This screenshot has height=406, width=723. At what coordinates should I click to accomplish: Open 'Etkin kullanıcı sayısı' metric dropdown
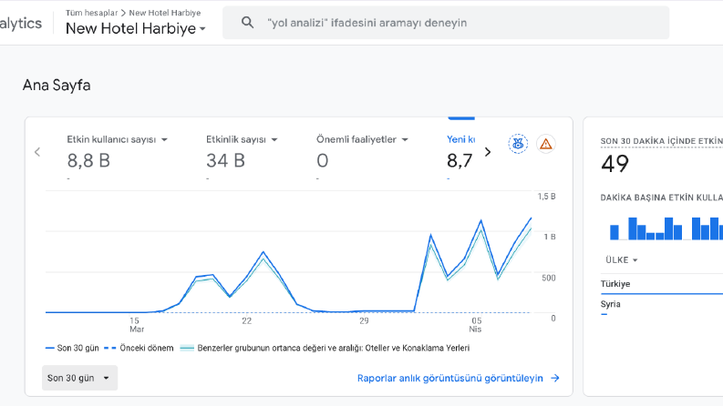(x=117, y=139)
